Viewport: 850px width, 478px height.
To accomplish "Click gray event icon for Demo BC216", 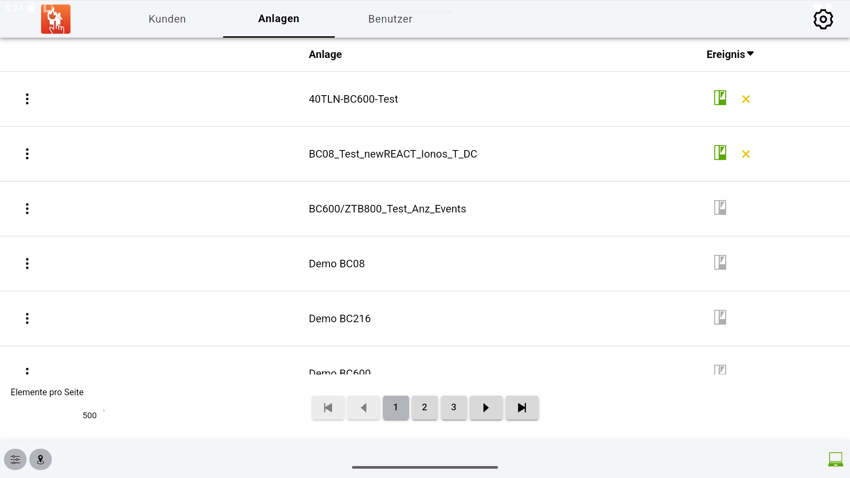I will click(x=720, y=317).
